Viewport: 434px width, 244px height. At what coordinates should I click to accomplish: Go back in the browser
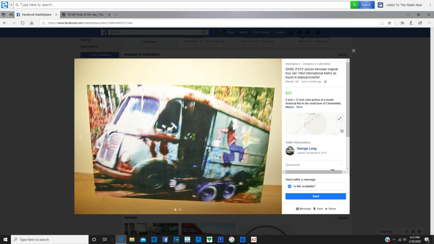pyautogui.click(x=5, y=23)
